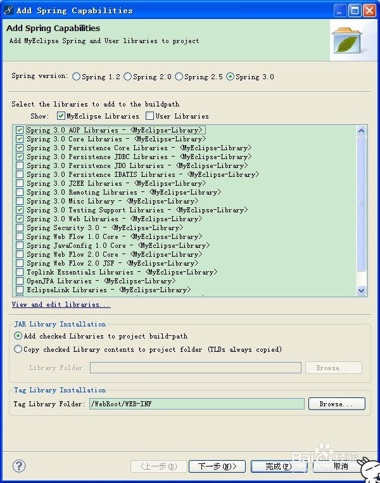The width and height of the screenshot is (380, 483).
Task: Toggle Spring 3.0 Persistence Core Libraries checkbox
Action: point(20,148)
